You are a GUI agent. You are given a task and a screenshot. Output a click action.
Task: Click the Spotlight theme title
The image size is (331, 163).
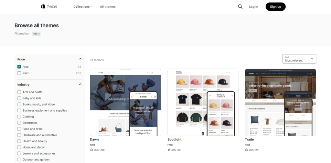pyautogui.click(x=174, y=139)
